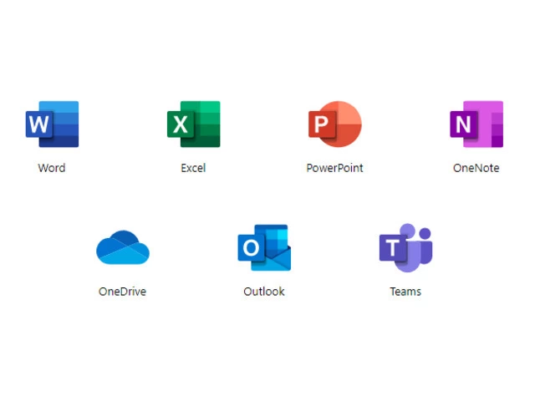This screenshot has width=535, height=401.
Task: Select the 'PowerPoint' text label
Action: (x=334, y=168)
